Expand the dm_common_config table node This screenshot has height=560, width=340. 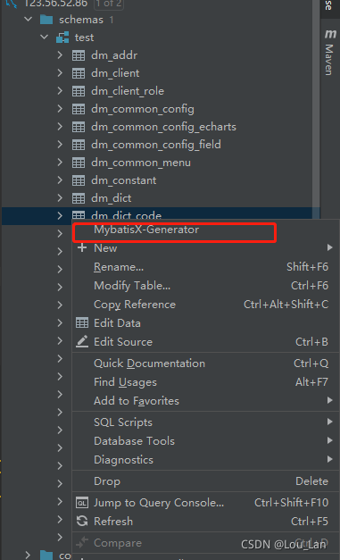tap(60, 109)
